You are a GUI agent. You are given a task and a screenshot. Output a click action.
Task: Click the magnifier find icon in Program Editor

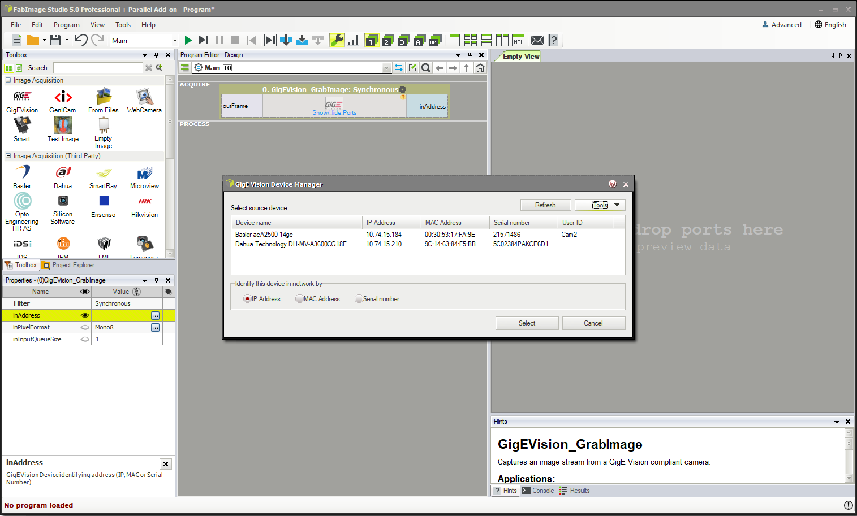(426, 68)
